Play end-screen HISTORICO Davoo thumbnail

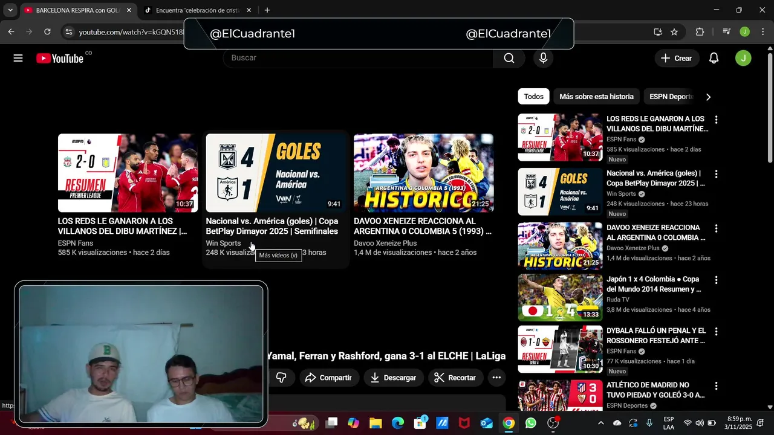(423, 173)
